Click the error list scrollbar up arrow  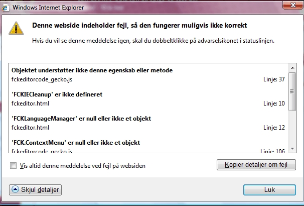[x=291, y=67]
